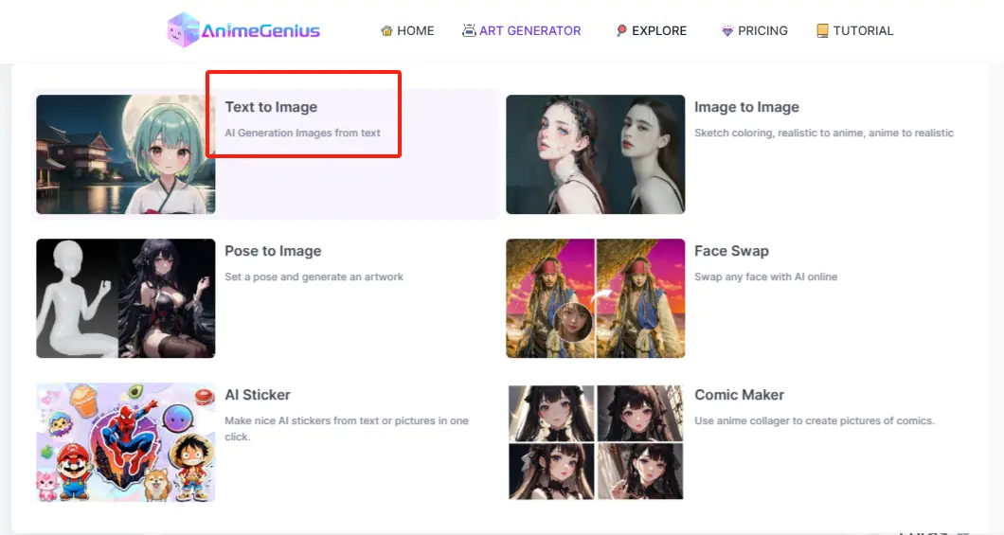Click the robot icon beside ART GENERATOR
Screen dimensions: 1004x535
point(469,30)
